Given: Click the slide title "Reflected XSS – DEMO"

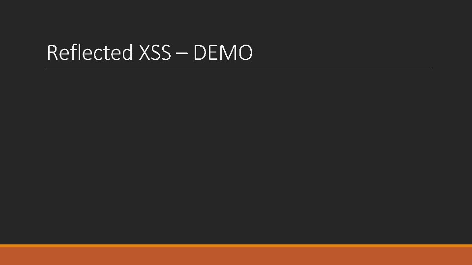Looking at the screenshot, I should click(x=150, y=53).
